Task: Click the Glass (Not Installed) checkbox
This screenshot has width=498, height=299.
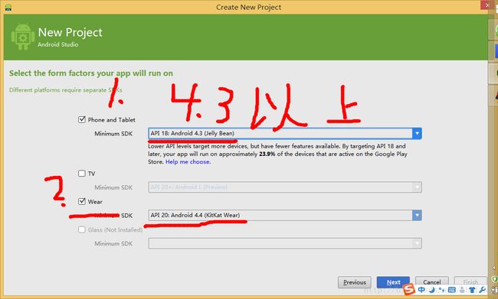Action: pos(82,229)
